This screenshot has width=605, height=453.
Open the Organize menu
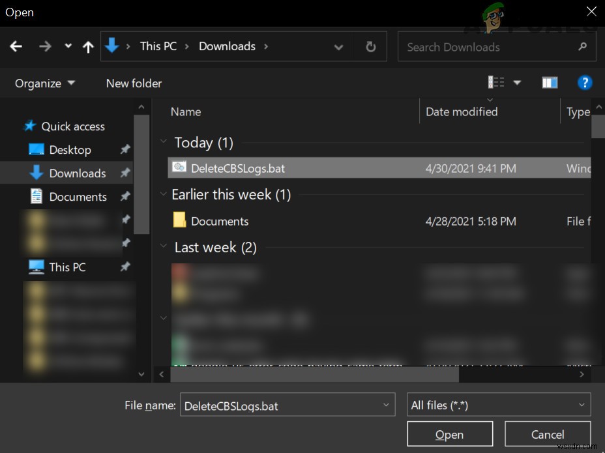(39, 83)
